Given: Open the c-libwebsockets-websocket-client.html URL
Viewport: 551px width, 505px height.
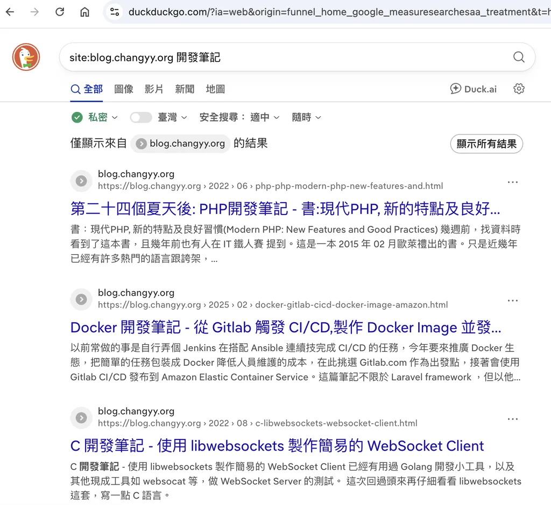Looking at the screenshot, I should 258,423.
